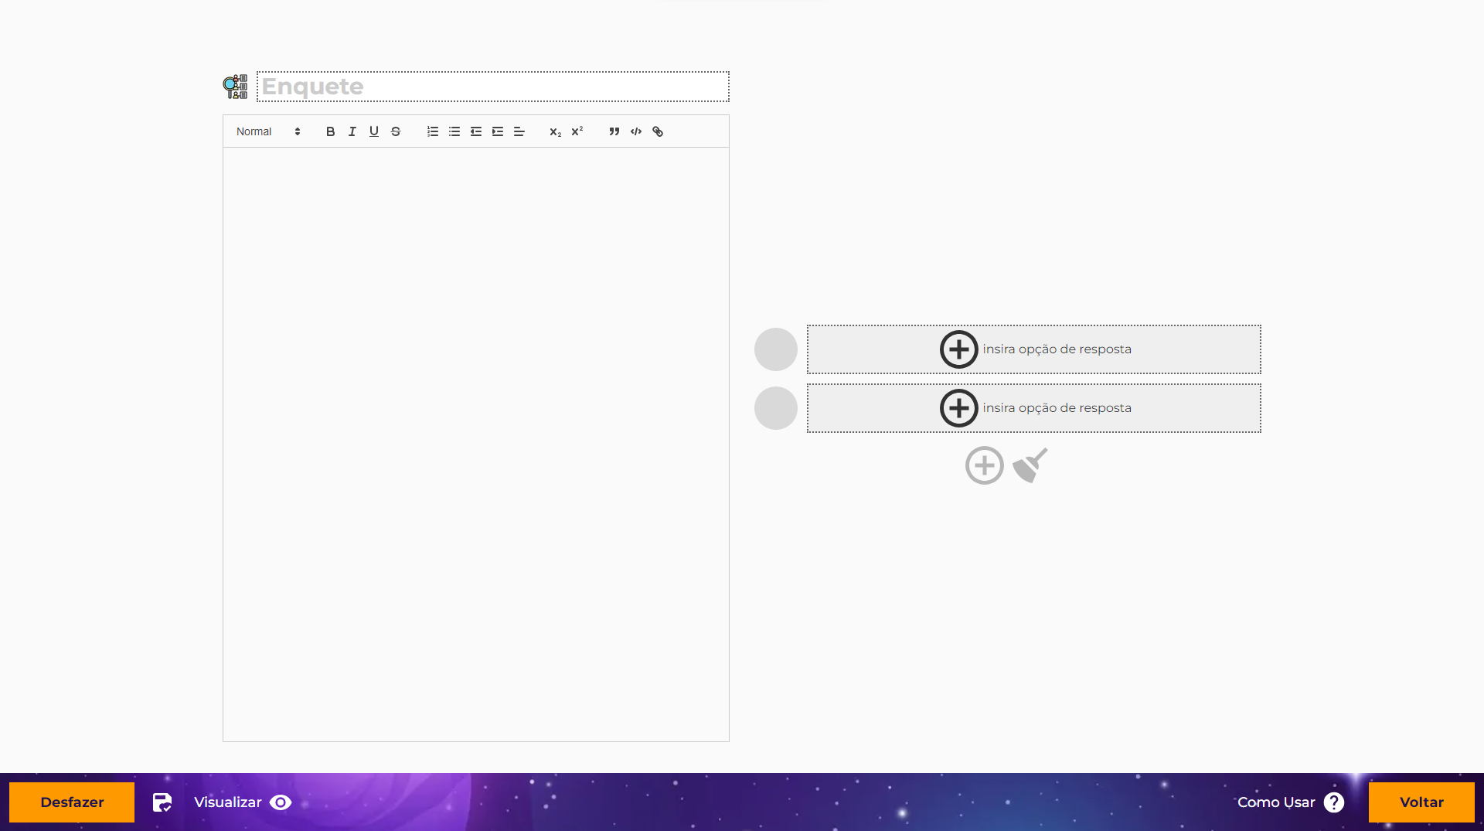Insert a bulleted list

coord(454,131)
